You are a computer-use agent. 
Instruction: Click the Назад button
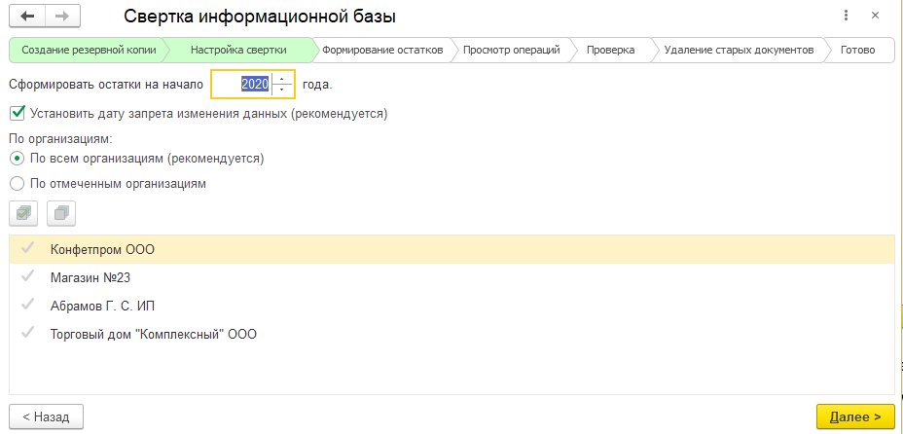click(x=46, y=416)
